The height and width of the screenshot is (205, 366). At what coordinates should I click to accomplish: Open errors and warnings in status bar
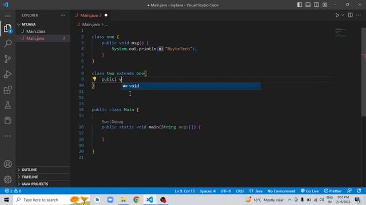13,191
